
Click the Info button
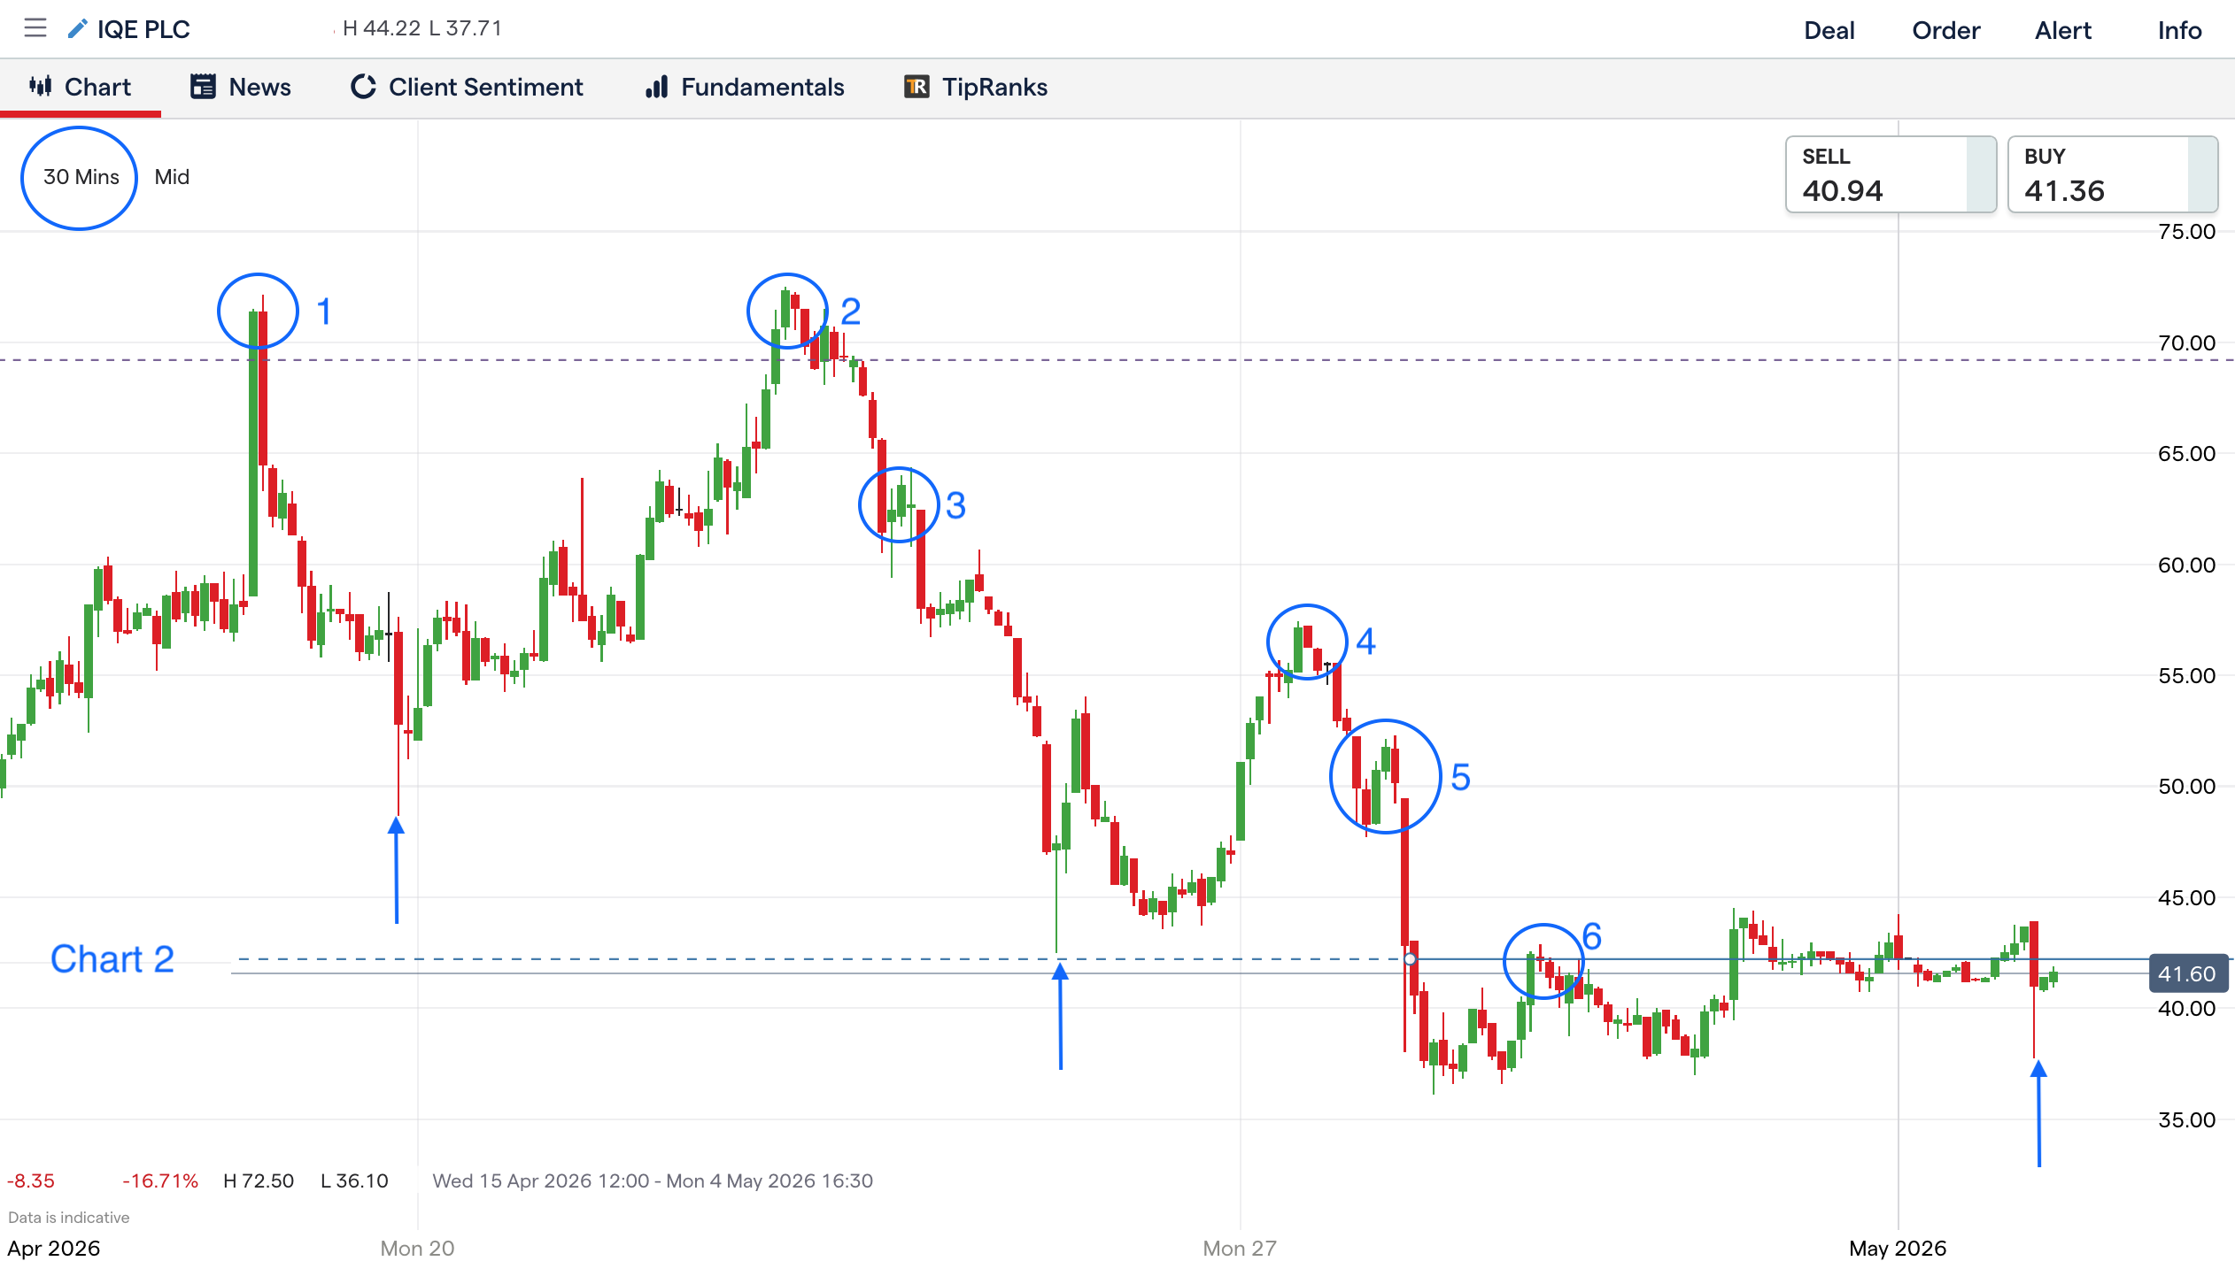pos(2179,30)
